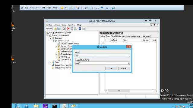Click OK in the New GPO dialog
193x108 pixels.
coord(111,69)
